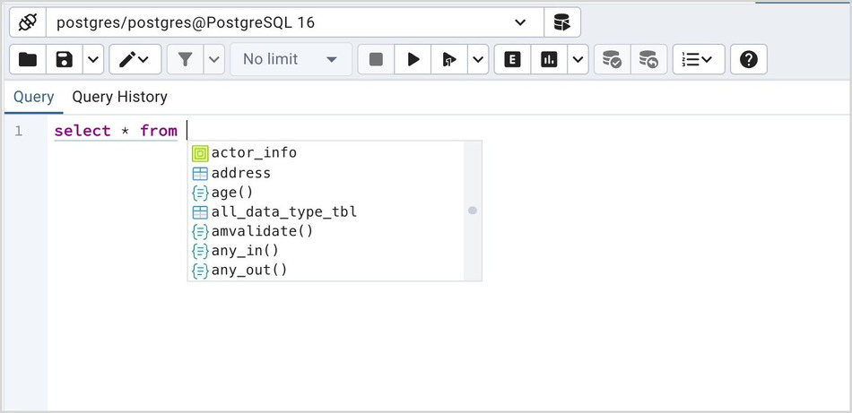Click the Save File disk icon

65,59
